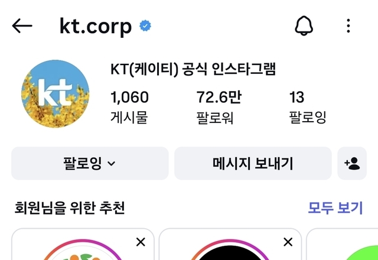Tap the blue verified badge
Image resolution: width=378 pixels, height=260 pixels.
[145, 26]
